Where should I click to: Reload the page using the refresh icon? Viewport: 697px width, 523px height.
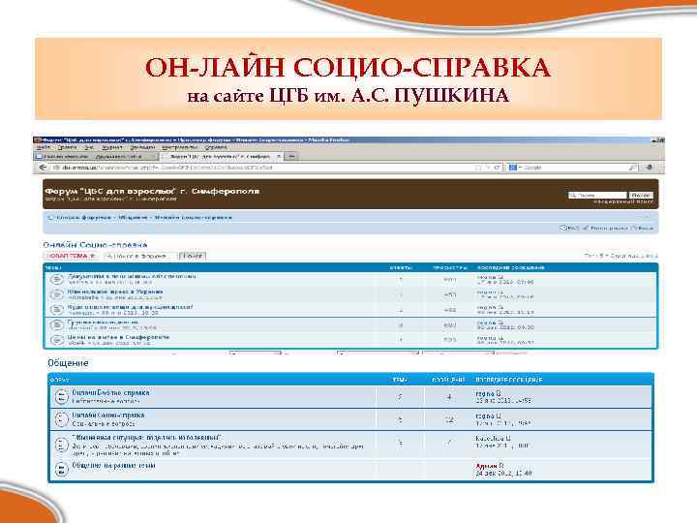(497, 168)
